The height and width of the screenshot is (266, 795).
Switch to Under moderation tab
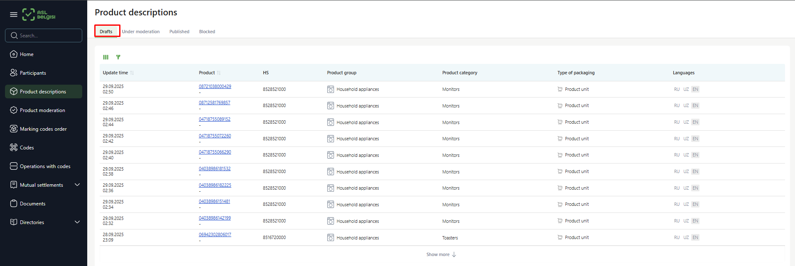coord(140,32)
